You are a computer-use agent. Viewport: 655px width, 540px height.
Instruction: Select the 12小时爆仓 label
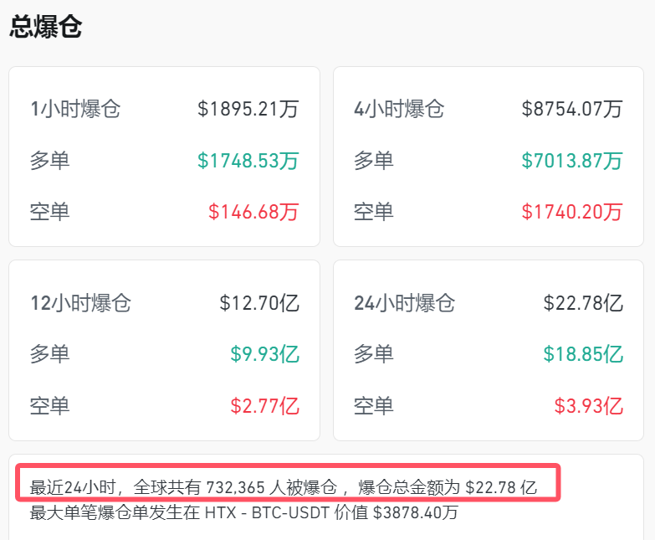[80, 303]
